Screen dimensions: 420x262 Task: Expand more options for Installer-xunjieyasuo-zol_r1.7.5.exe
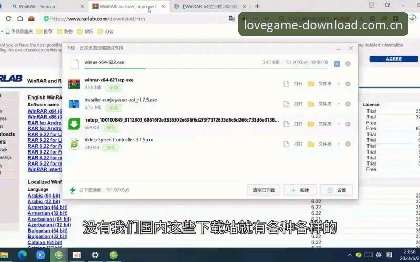pos(339,104)
